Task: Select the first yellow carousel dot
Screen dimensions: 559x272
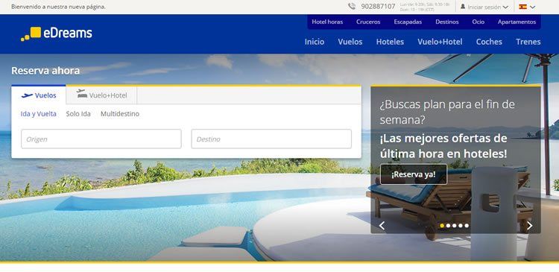Action: coord(442,226)
